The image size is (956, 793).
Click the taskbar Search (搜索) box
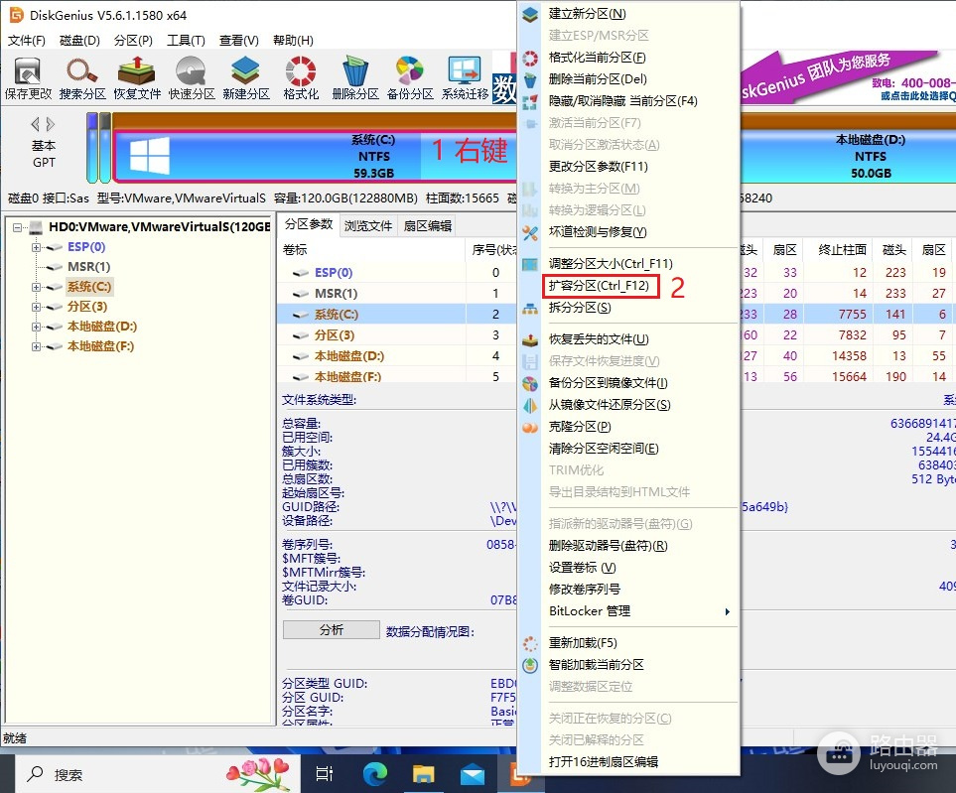pyautogui.click(x=157, y=774)
